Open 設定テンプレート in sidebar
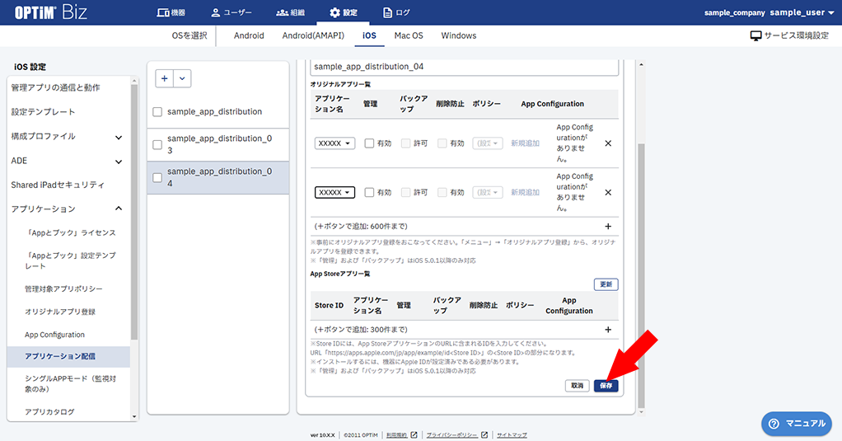The height and width of the screenshot is (441, 842). pos(43,112)
